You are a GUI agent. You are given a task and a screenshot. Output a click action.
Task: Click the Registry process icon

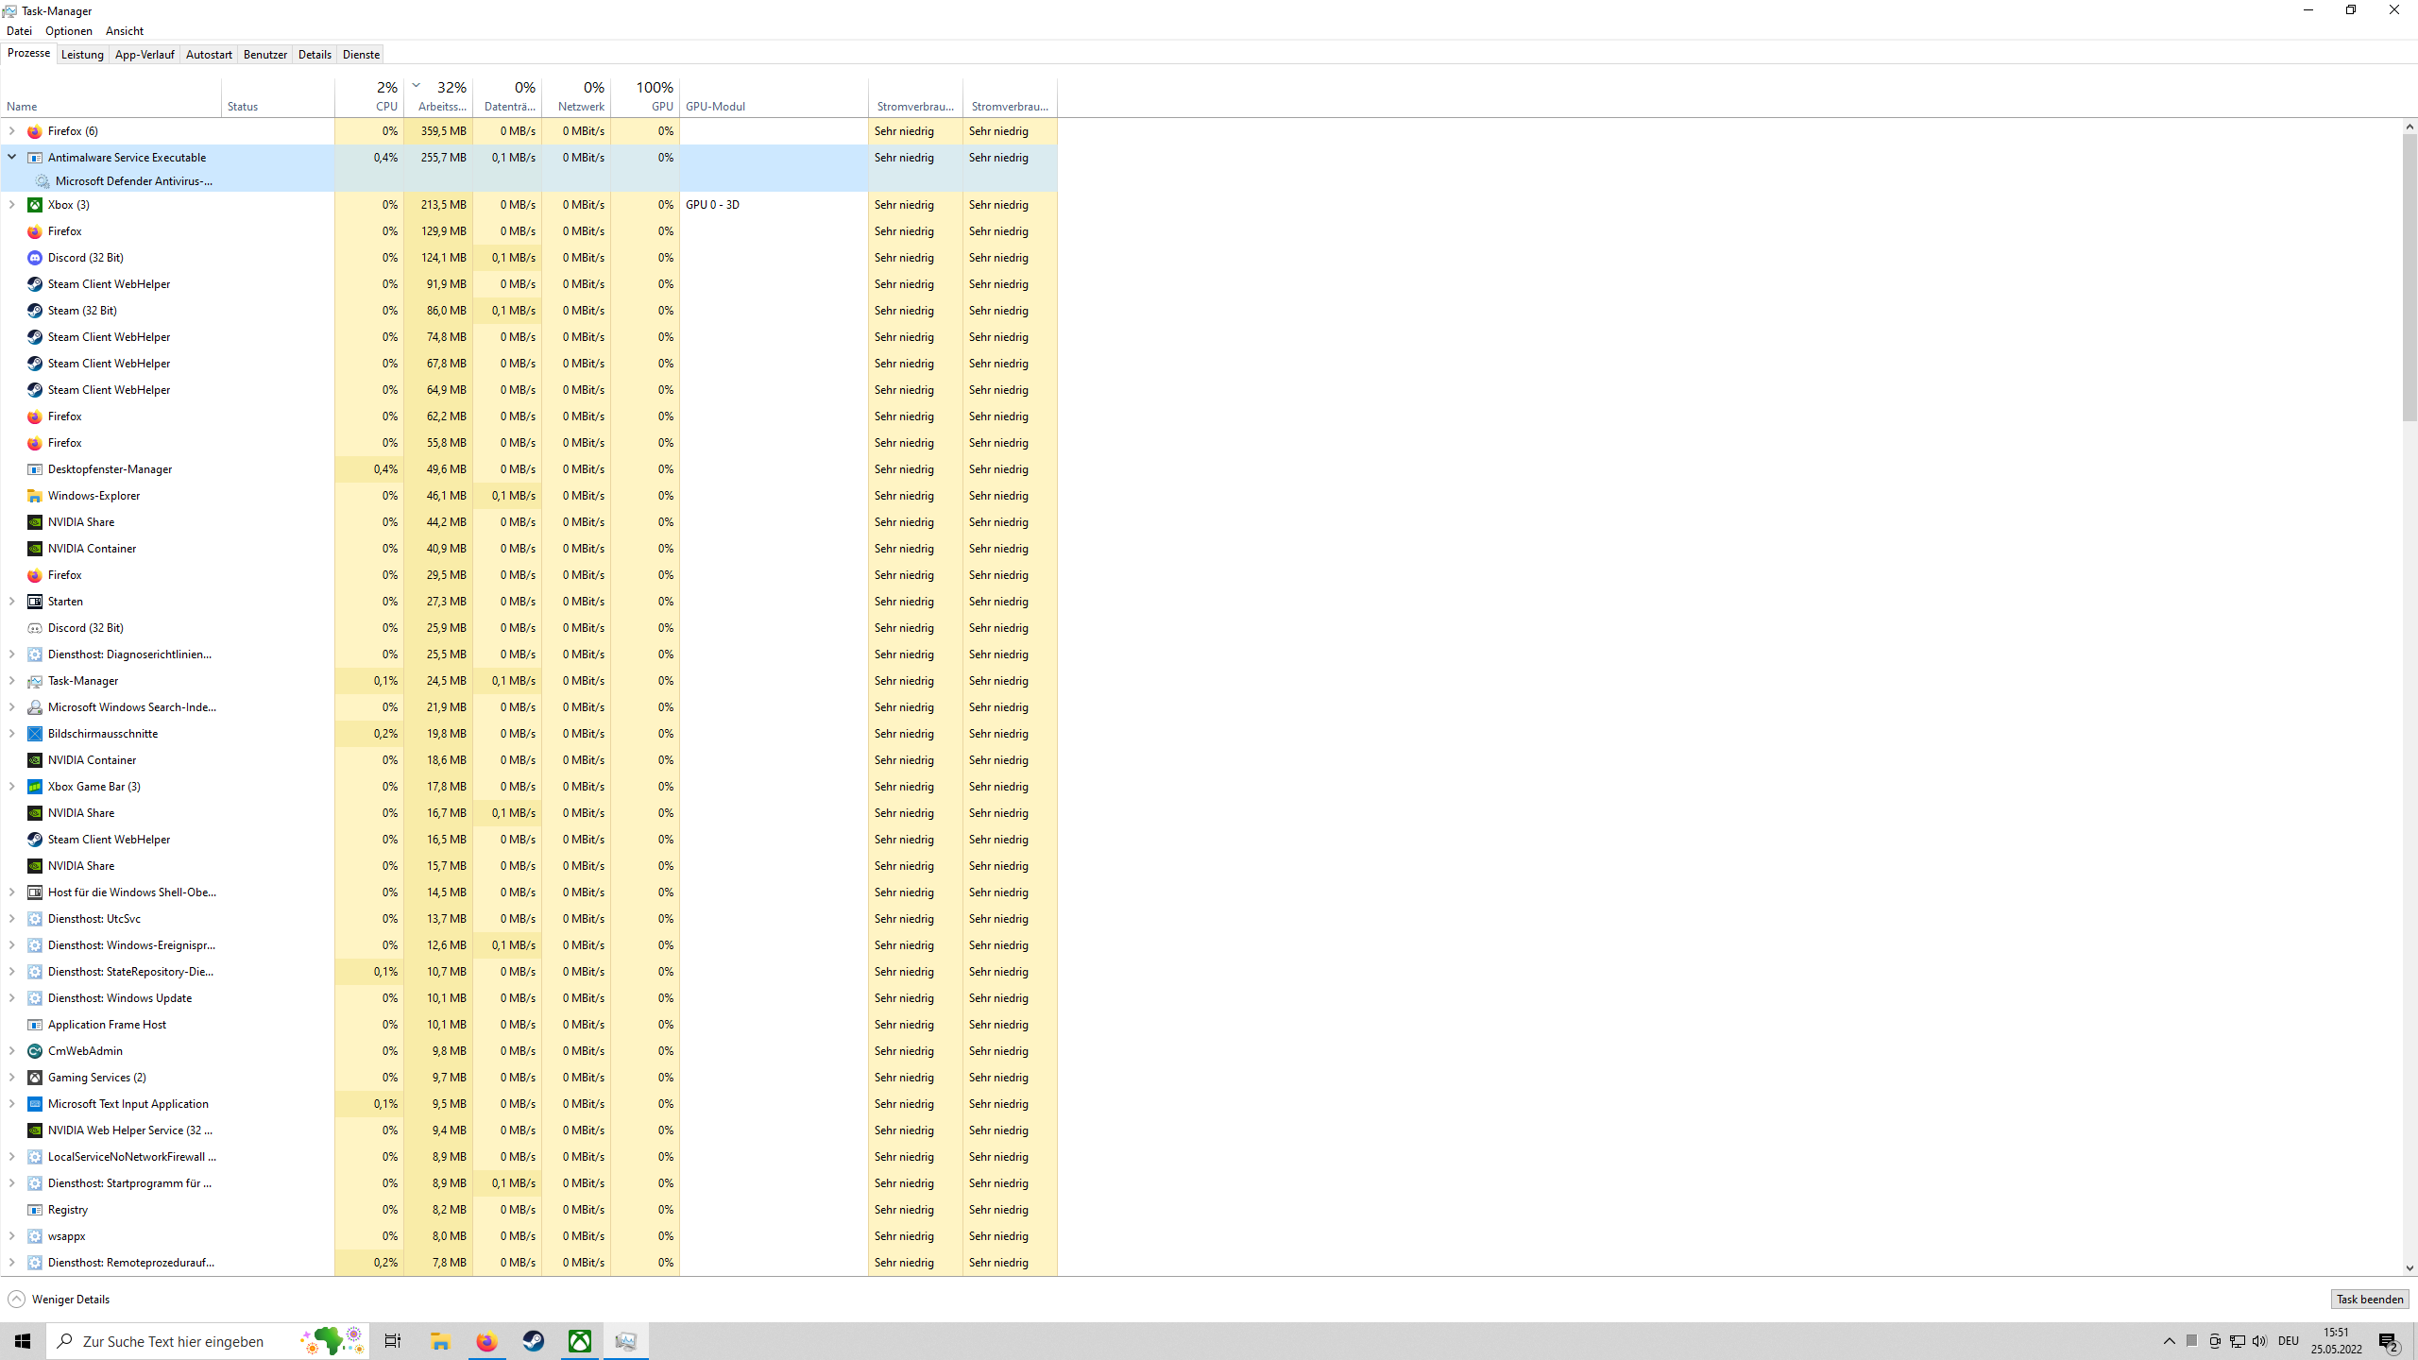[x=35, y=1210]
